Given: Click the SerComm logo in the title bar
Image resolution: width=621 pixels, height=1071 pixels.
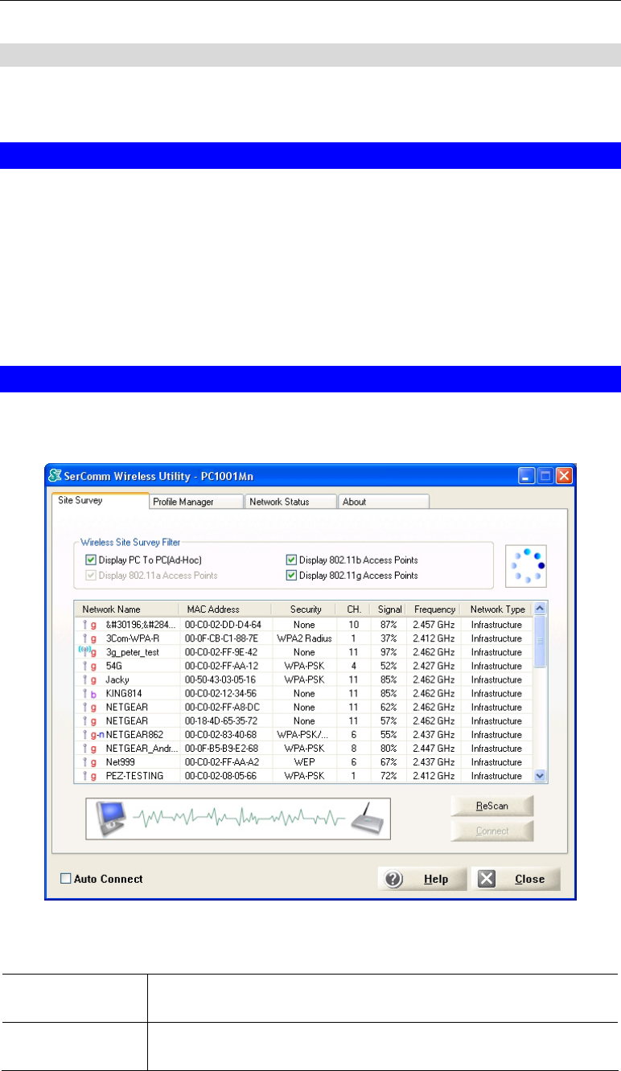Looking at the screenshot, I should [x=56, y=476].
